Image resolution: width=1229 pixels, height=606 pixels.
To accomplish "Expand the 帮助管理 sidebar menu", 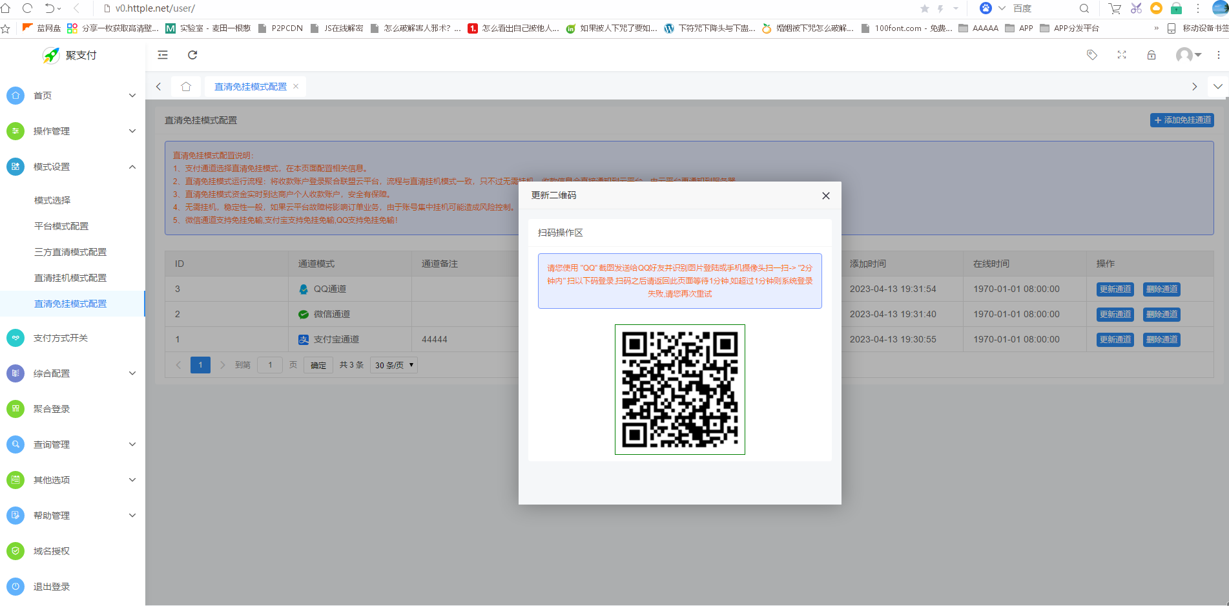I will coord(72,516).
